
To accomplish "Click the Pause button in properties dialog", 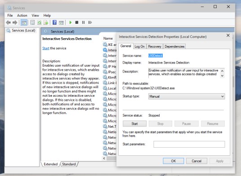I will (187, 124).
